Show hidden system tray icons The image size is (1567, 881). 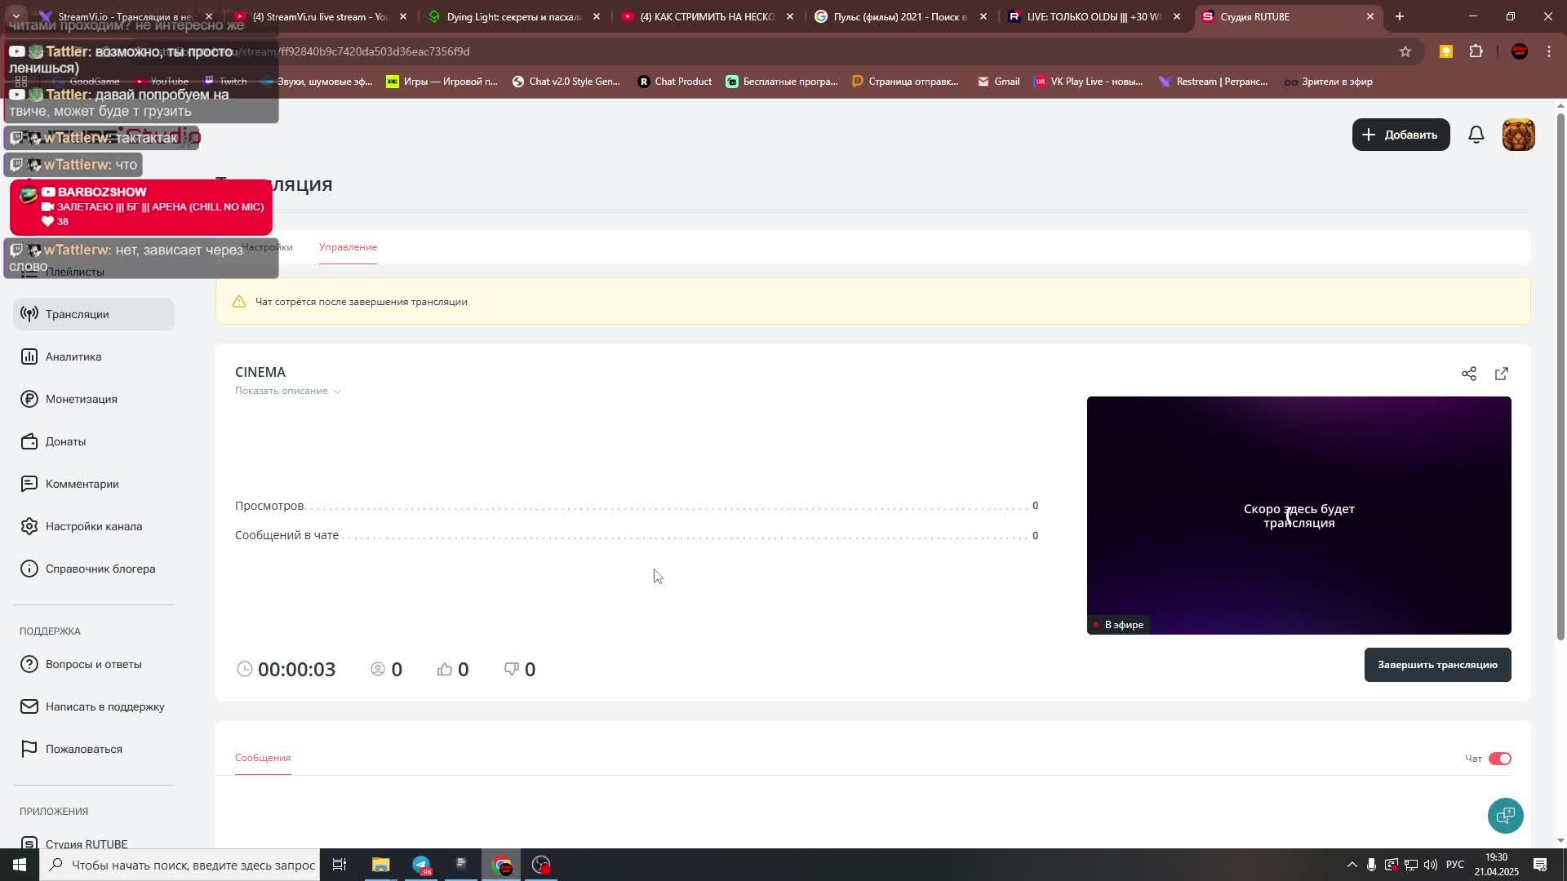click(1352, 865)
